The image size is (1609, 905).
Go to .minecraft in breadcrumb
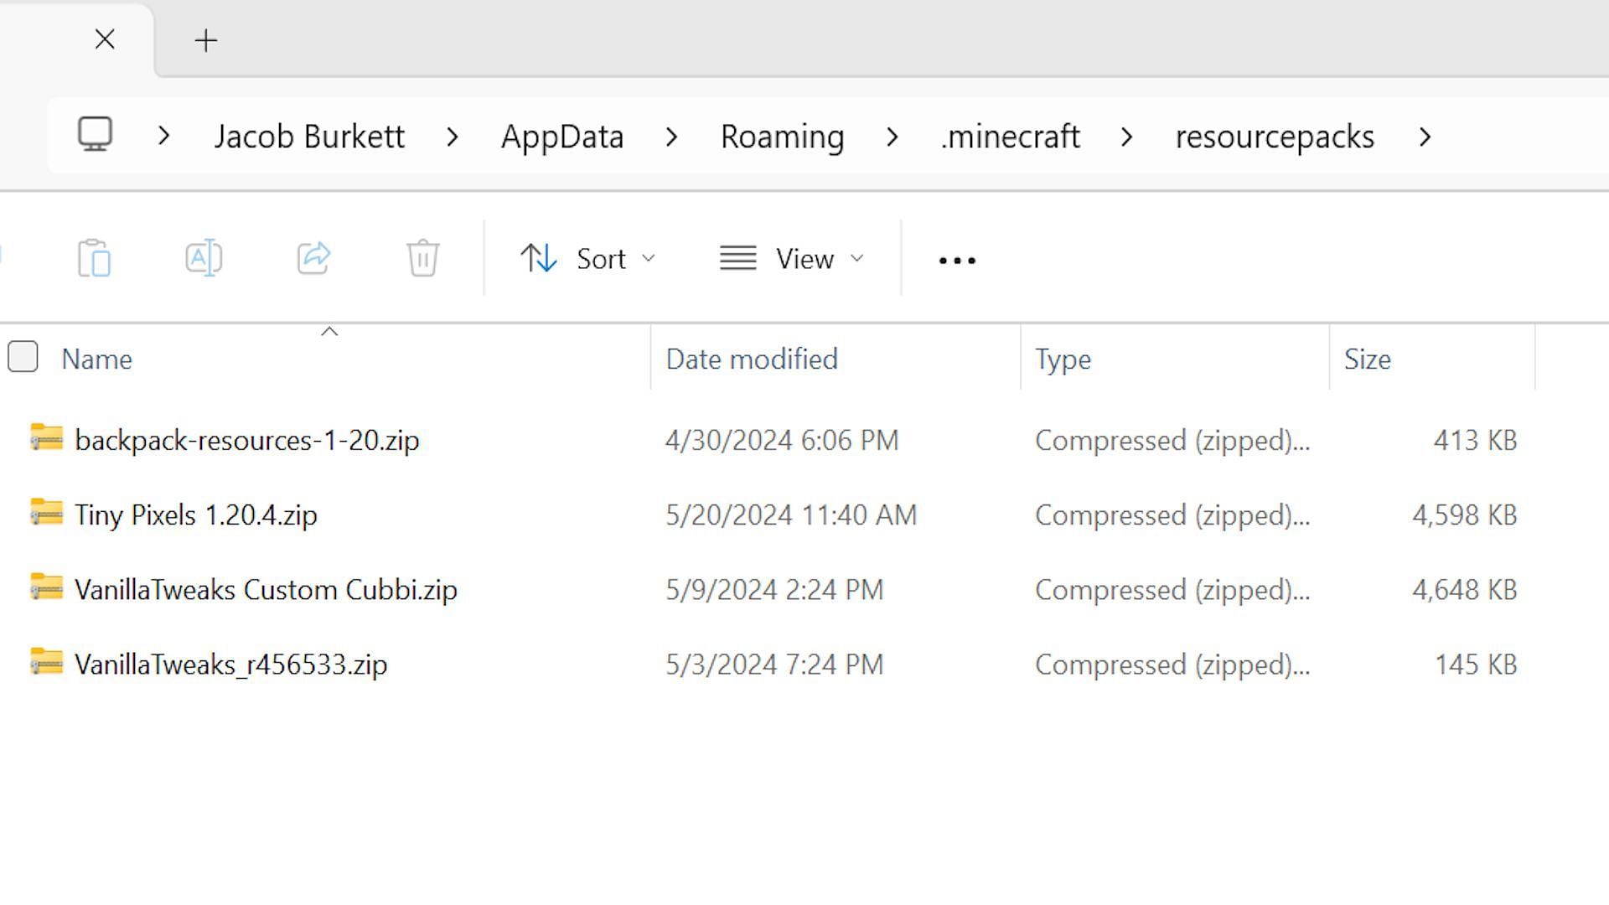point(1010,136)
